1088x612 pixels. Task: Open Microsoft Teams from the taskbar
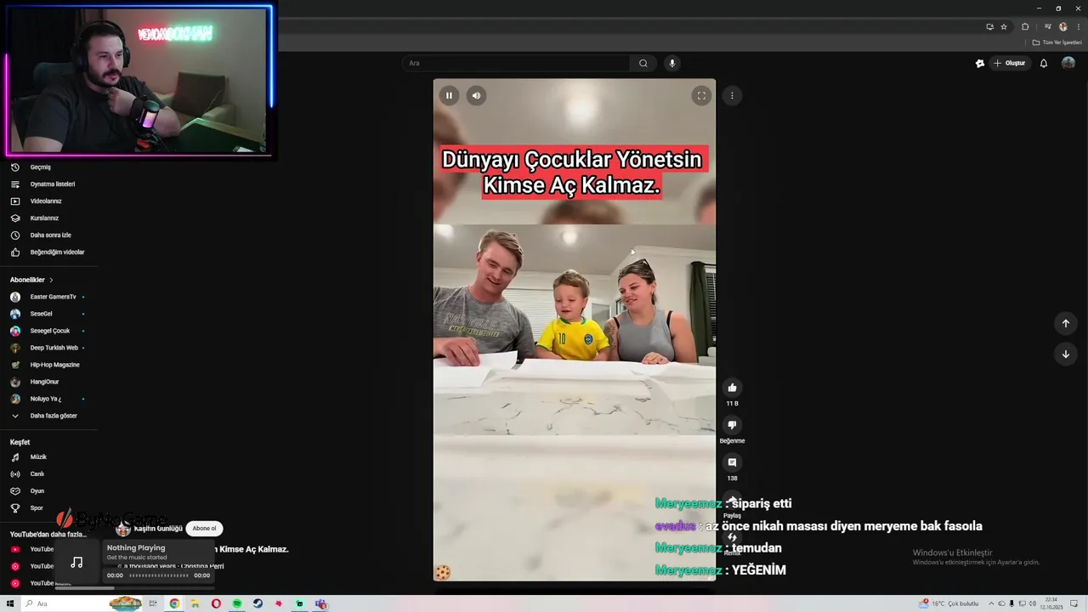pos(320,603)
